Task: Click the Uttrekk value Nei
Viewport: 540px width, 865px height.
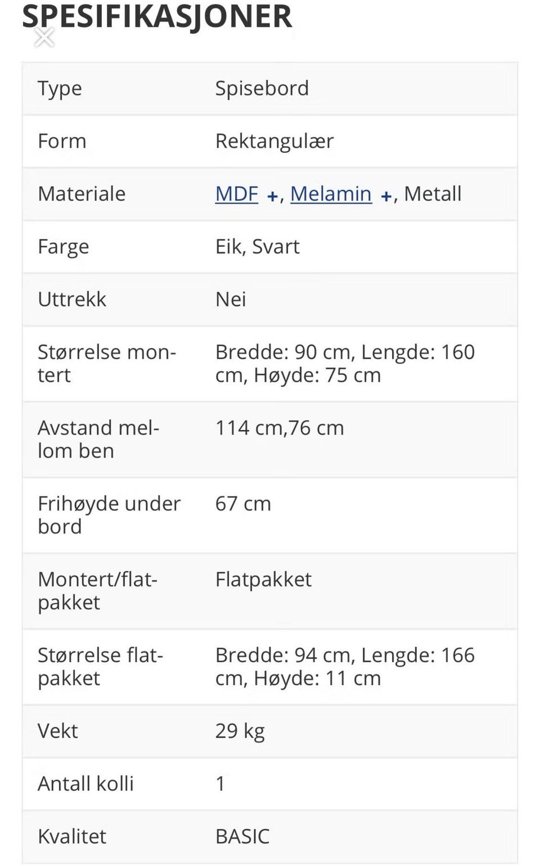Action: (231, 300)
